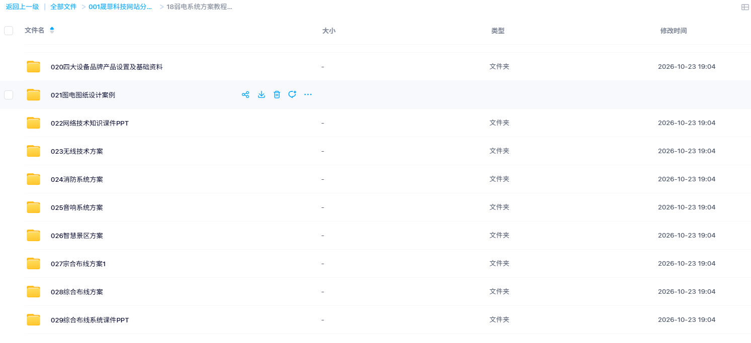
Task: Tick the checkbox for row 021
Action: point(9,95)
